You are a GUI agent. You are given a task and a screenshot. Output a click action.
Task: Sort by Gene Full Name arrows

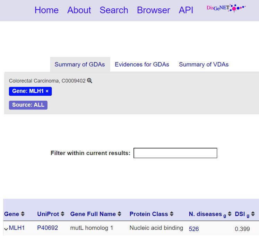[x=119, y=214]
